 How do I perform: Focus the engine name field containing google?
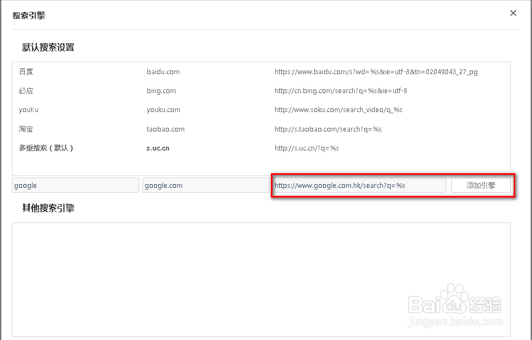(76, 185)
